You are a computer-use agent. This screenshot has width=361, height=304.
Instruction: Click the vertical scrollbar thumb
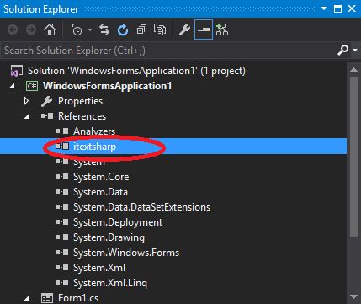click(x=354, y=157)
